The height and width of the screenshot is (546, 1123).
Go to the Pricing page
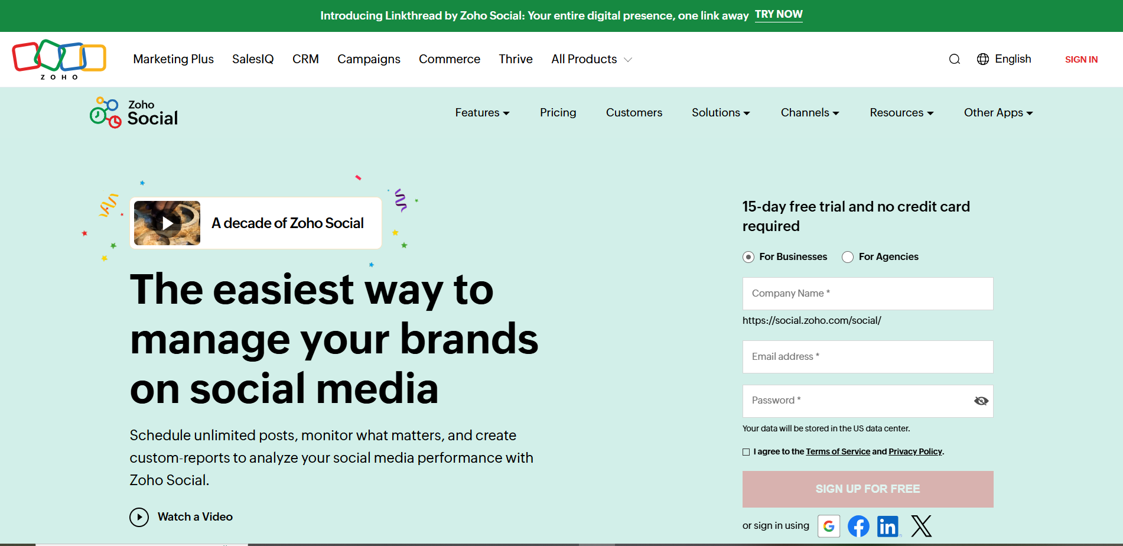558,112
